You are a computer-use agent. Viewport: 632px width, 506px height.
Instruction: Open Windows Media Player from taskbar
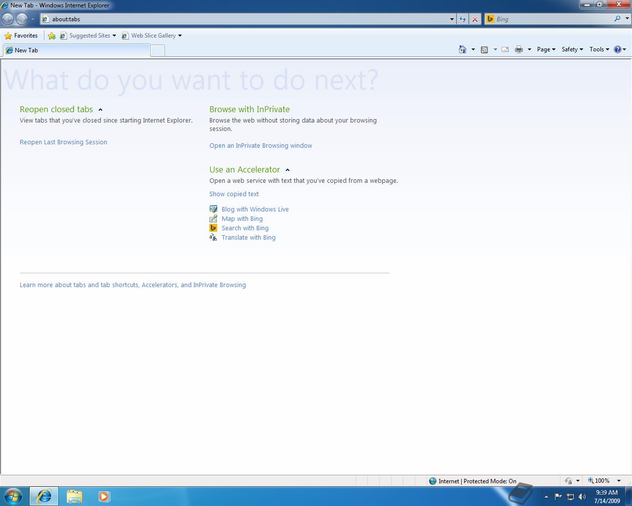tap(104, 496)
